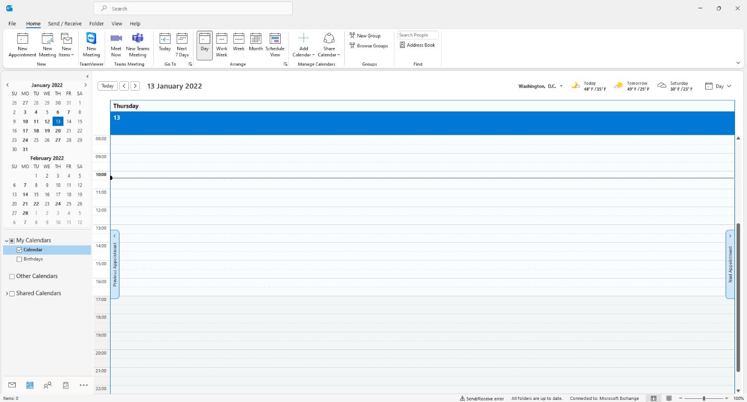Open the Add Calendar dropdown
This screenshot has width=747, height=402.
pos(304,45)
